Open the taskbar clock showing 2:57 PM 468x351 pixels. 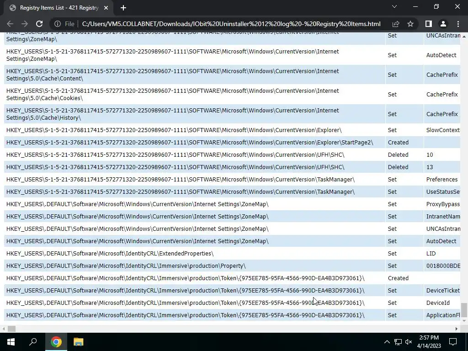(x=429, y=342)
